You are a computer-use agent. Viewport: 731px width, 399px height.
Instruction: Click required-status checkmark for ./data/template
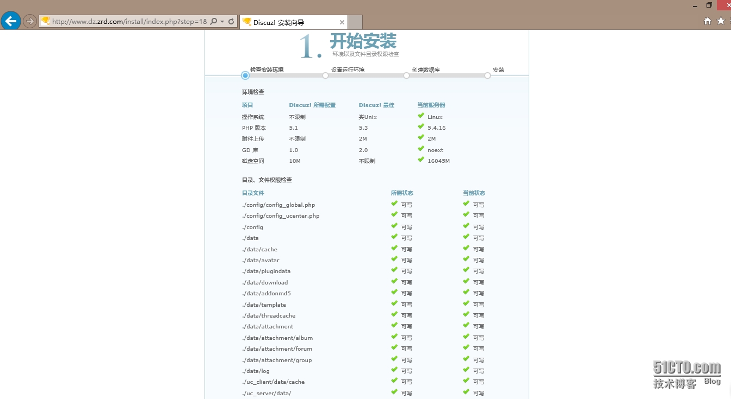(x=394, y=303)
